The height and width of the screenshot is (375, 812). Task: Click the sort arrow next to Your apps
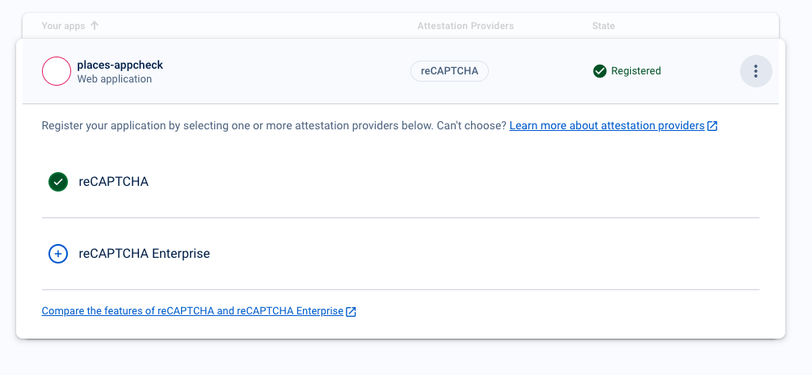(x=95, y=26)
